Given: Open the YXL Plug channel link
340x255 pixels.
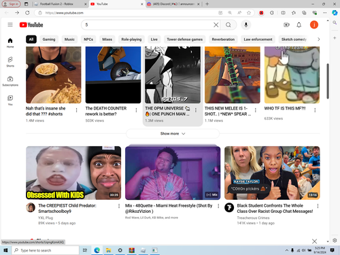Looking at the screenshot, I should [46, 218].
